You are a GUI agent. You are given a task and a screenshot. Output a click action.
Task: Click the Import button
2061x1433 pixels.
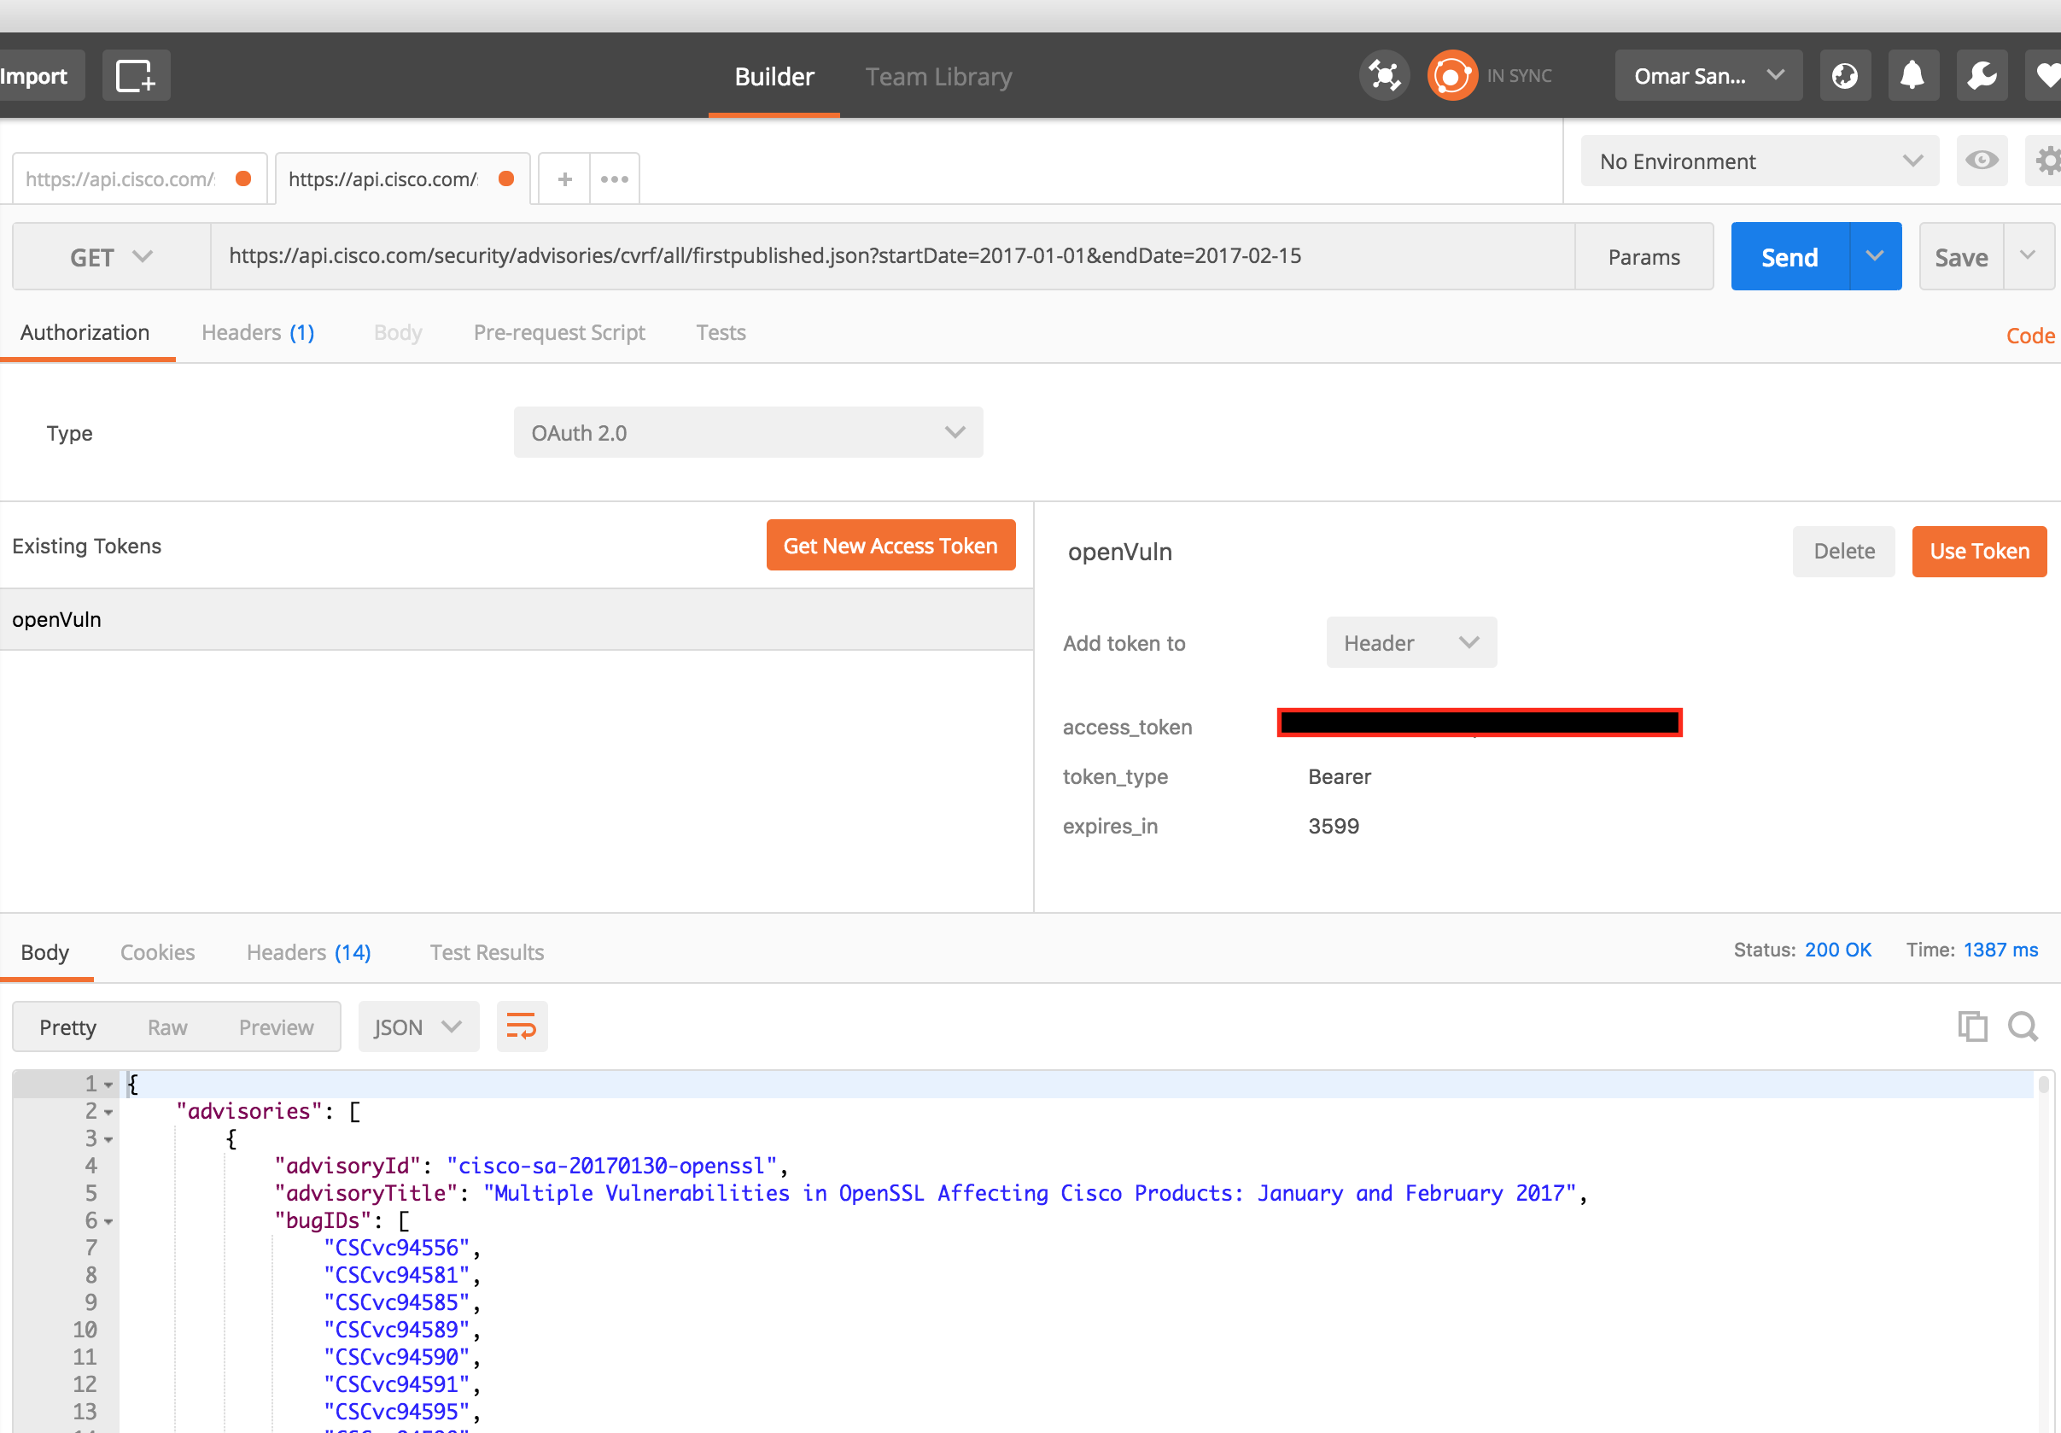(x=35, y=75)
